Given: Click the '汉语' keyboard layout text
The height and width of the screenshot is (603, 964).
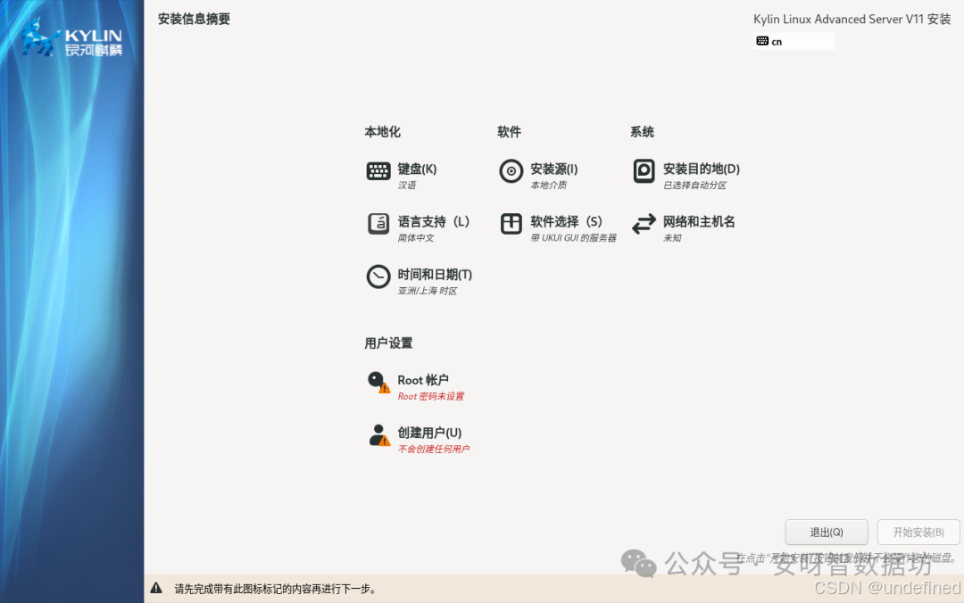Looking at the screenshot, I should [406, 185].
